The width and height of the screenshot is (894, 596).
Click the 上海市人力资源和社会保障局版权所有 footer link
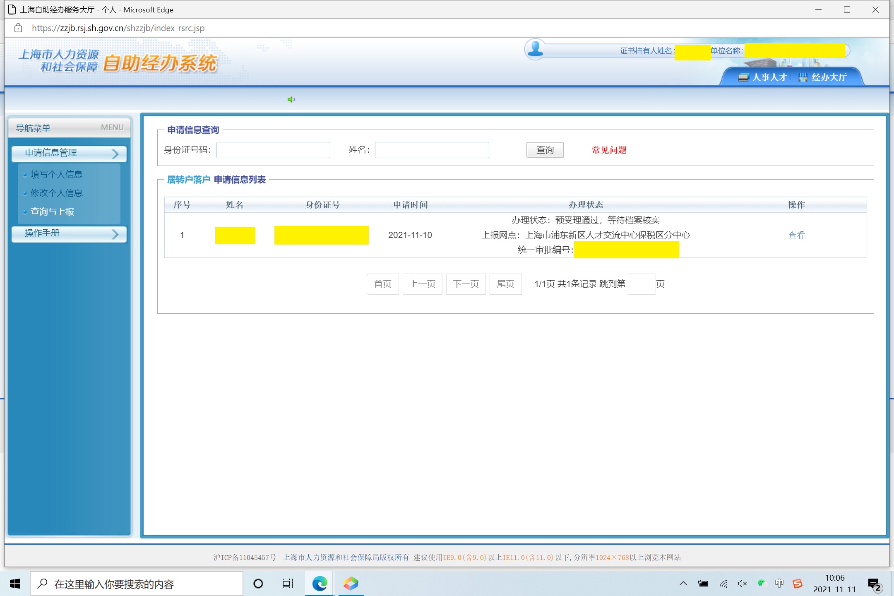pos(346,557)
